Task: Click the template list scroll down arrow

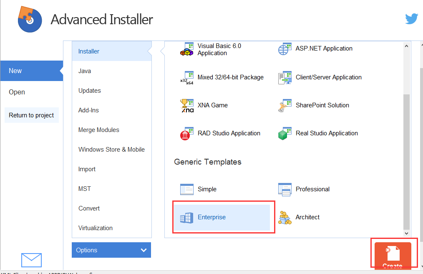Action: tap(407, 233)
